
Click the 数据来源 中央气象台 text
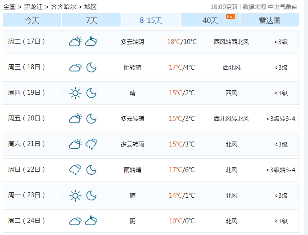pyautogui.click(x=270, y=7)
